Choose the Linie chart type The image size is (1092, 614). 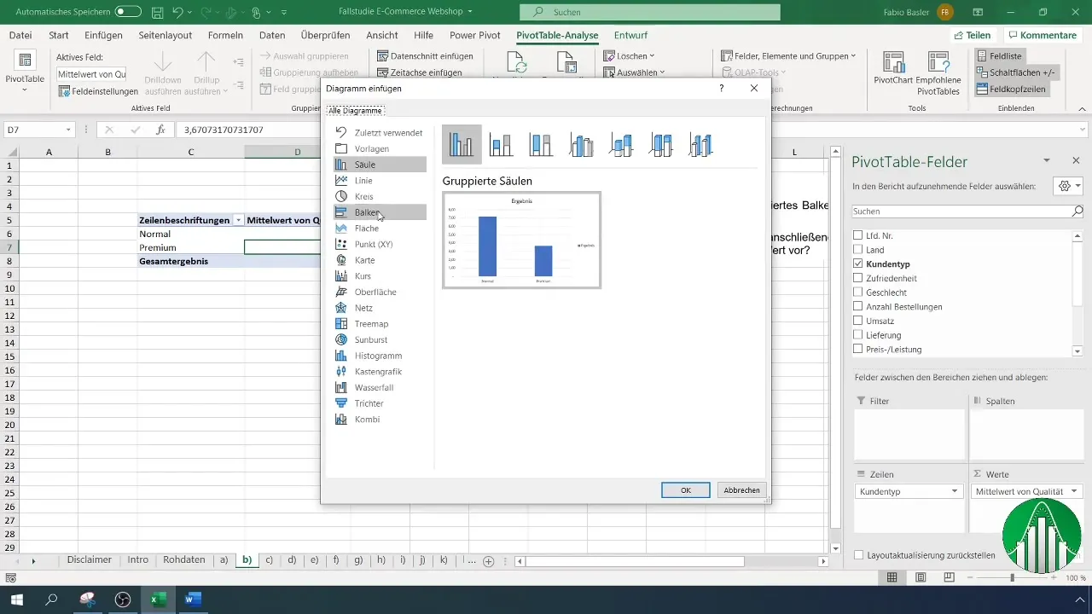(x=380, y=181)
